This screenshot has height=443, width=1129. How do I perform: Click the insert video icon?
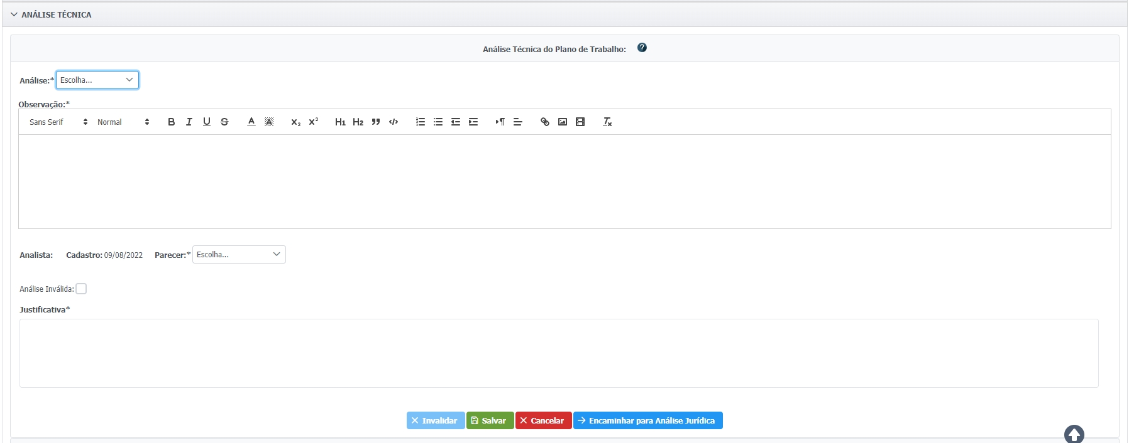coord(580,122)
